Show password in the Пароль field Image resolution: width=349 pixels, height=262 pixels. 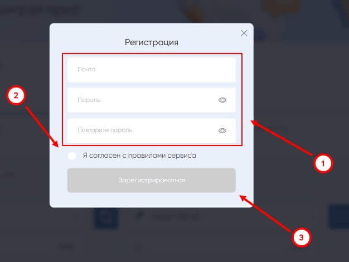222,100
